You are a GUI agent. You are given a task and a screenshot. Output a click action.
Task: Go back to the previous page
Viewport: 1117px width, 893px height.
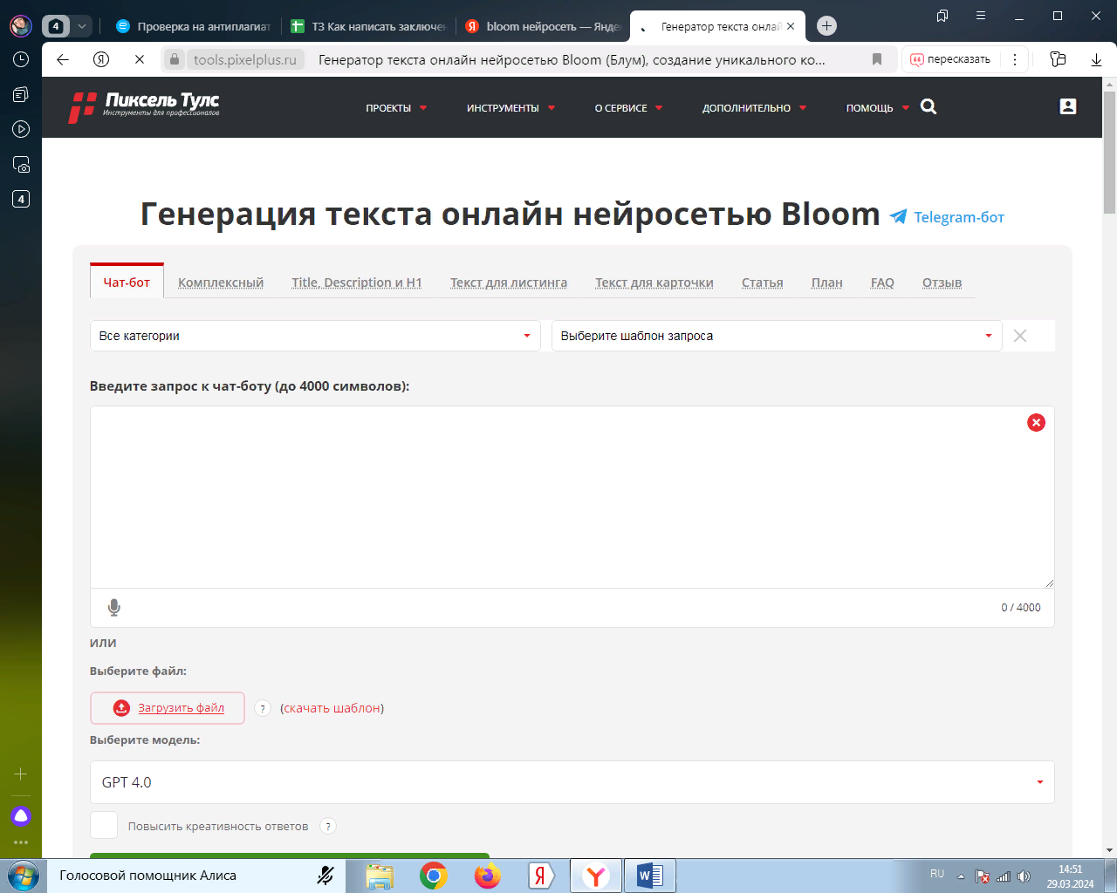pos(63,59)
